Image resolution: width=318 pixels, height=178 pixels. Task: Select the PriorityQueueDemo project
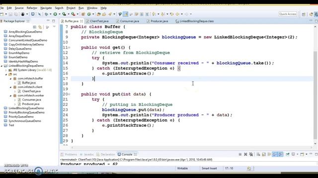(21, 117)
